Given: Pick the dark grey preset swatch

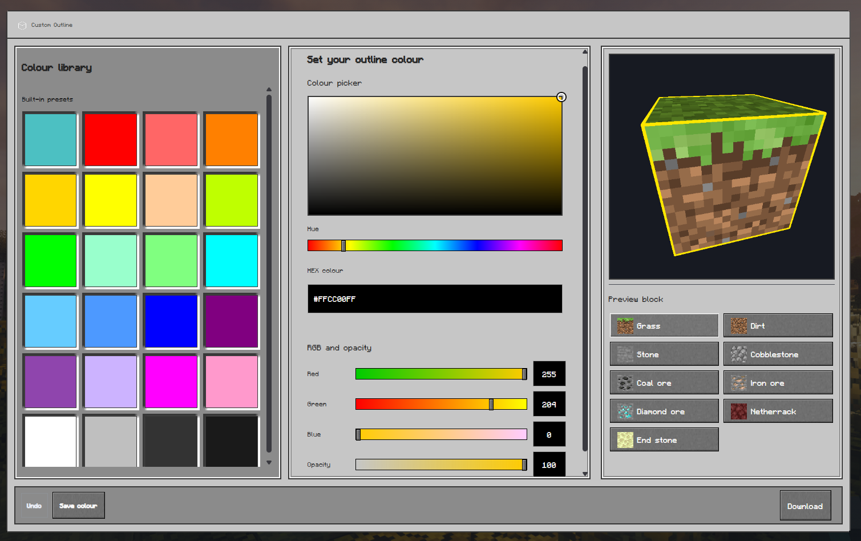Looking at the screenshot, I should click(171, 441).
